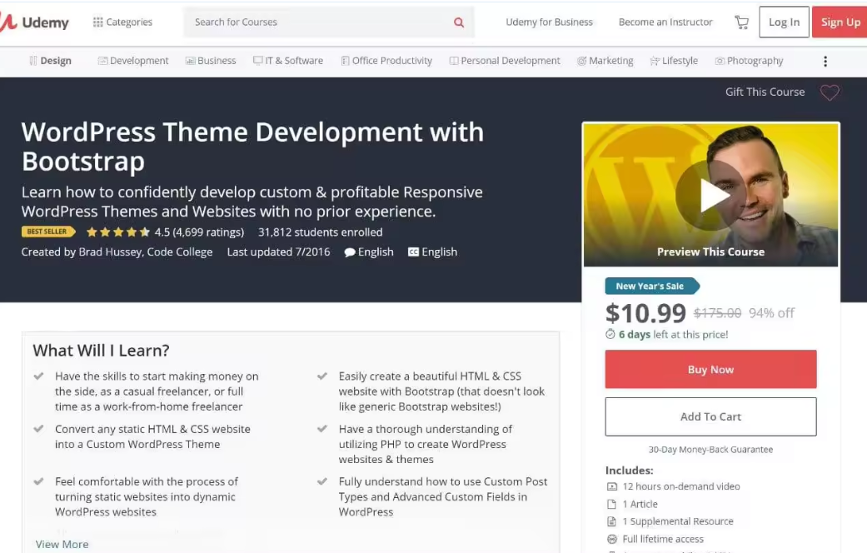Click the '94% off' discount text
Screen dimensions: 867x553
click(771, 313)
